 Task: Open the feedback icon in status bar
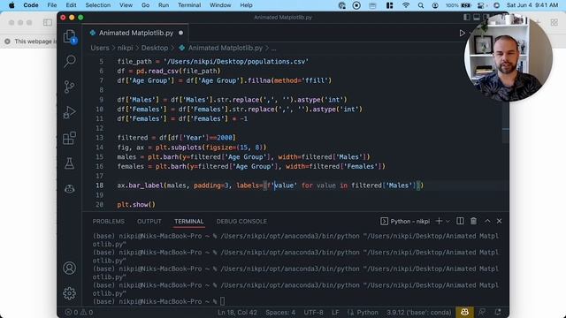(x=481, y=312)
